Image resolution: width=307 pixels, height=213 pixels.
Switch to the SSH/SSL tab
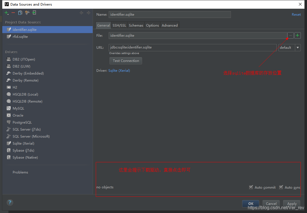tap(119, 26)
